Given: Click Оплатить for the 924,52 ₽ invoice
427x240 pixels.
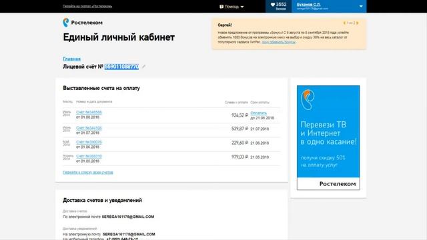Looking at the screenshot, I should pos(258,113).
